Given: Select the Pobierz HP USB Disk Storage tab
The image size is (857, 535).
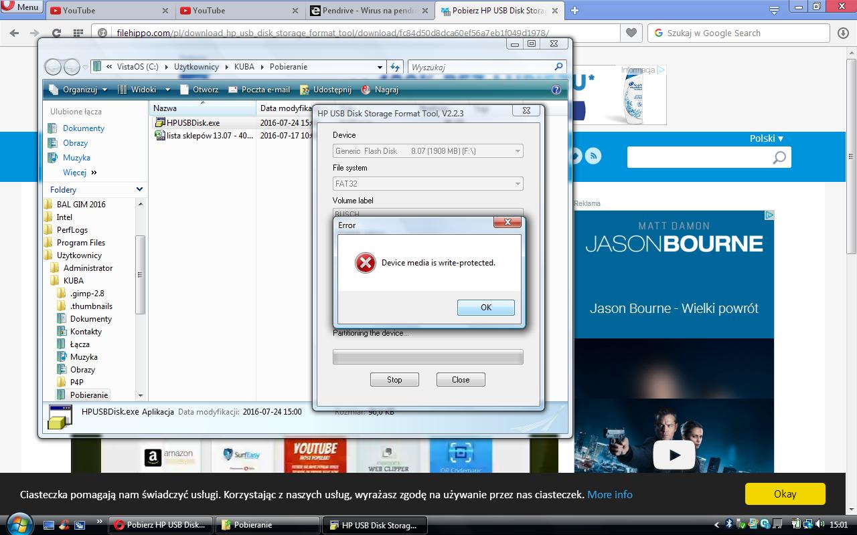Looking at the screenshot, I should tap(499, 11).
